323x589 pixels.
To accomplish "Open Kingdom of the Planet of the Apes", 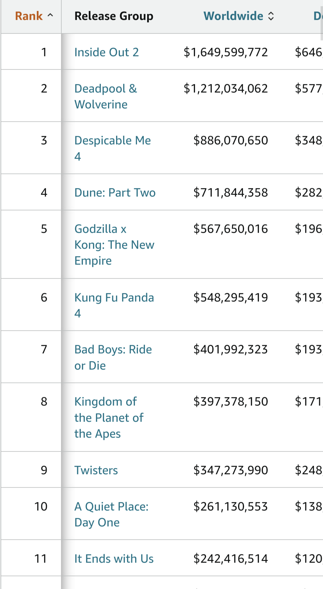I will point(109,417).
